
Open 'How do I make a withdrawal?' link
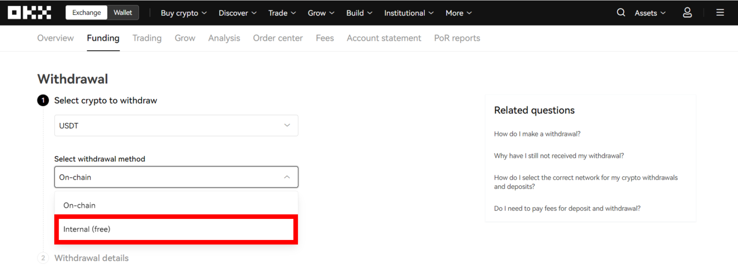click(x=537, y=134)
